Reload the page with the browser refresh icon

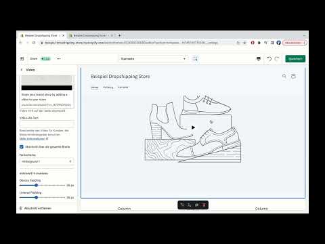click(34, 43)
